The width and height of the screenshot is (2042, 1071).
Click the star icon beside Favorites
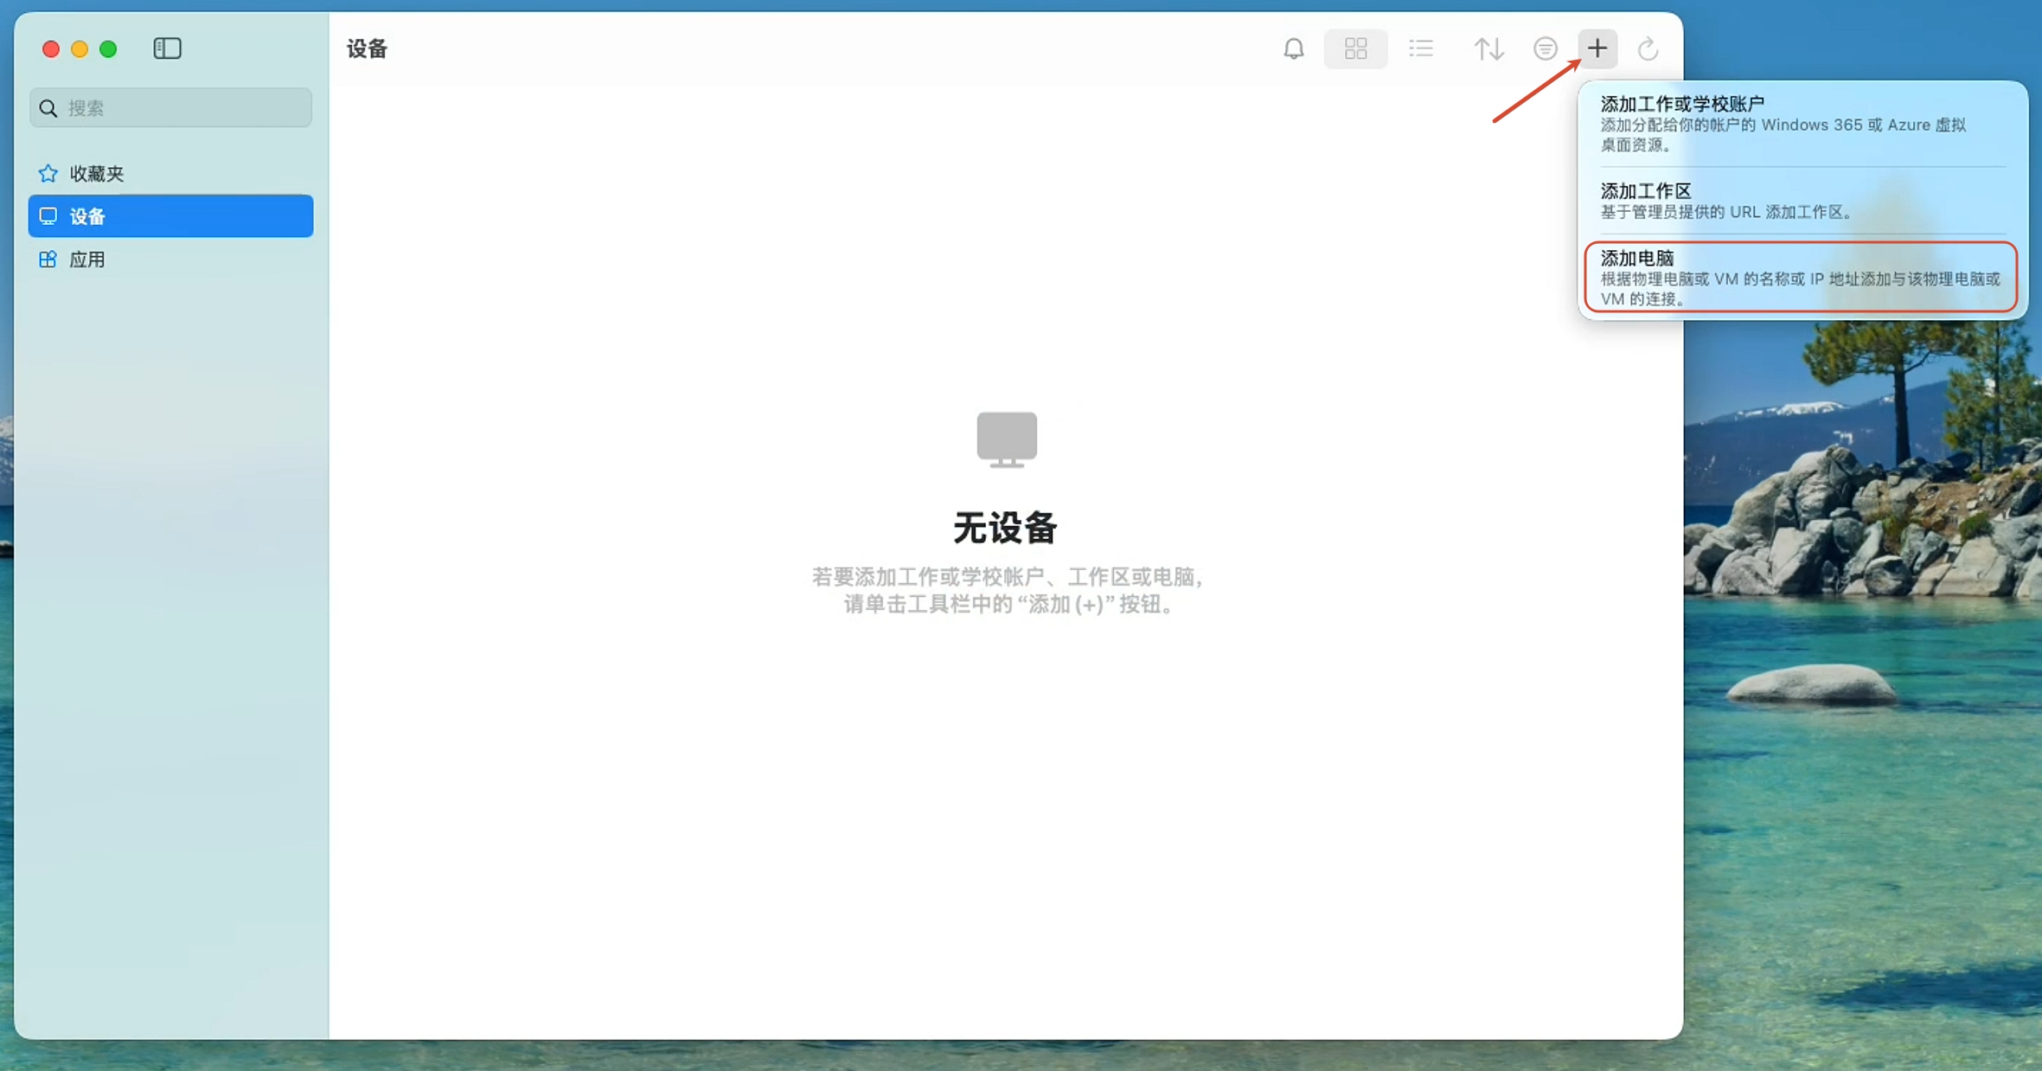click(x=48, y=174)
